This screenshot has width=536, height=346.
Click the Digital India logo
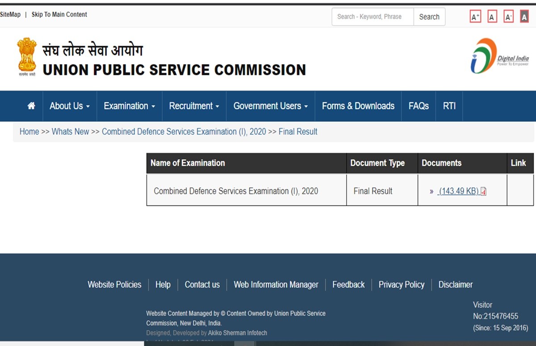499,56
